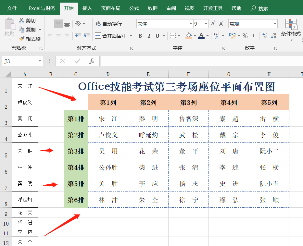Image resolution: width=303 pixels, height=246 pixels.
Task: Open Conditional Formatting 条件格式
Action: (x=291, y=29)
